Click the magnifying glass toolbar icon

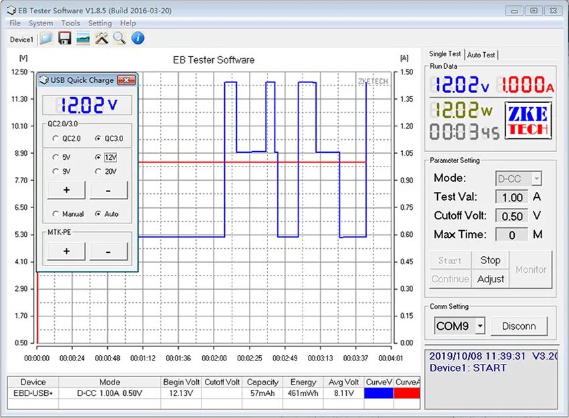(119, 38)
